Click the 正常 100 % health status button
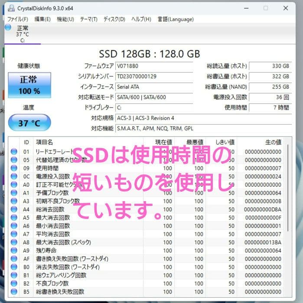Image resolution: width=303 pixels, height=303 pixels. point(29,85)
